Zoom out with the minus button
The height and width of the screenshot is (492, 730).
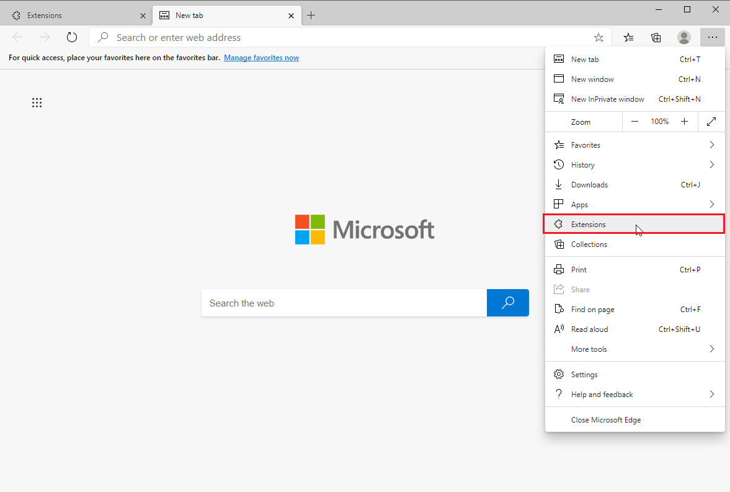click(634, 122)
